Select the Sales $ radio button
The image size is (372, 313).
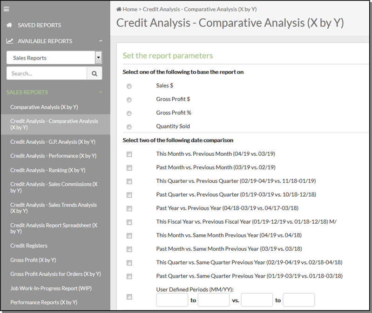(129, 86)
